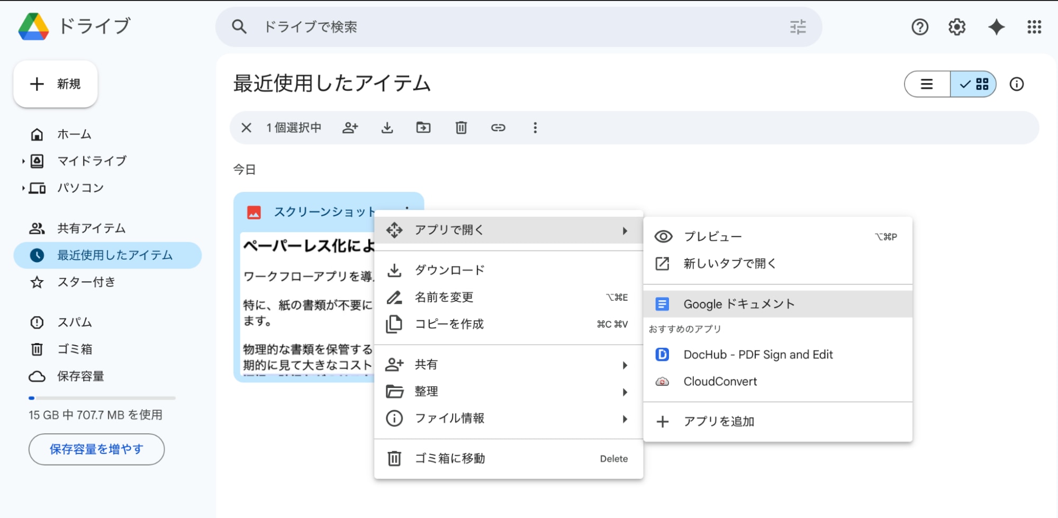This screenshot has height=518, width=1058.
Task: Expand the パソコン section chevron
Action: tap(23, 188)
